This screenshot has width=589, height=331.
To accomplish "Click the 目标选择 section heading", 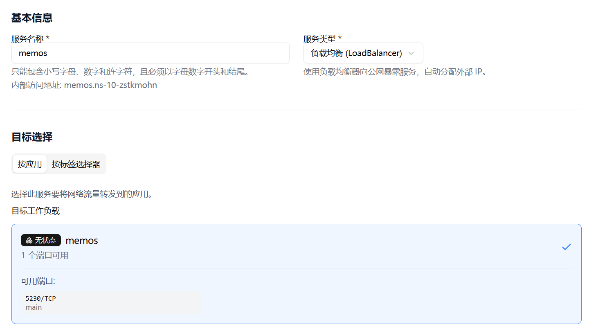I will (x=32, y=137).
